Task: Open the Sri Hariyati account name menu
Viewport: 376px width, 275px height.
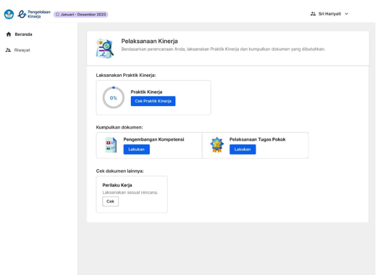Action: (x=329, y=14)
